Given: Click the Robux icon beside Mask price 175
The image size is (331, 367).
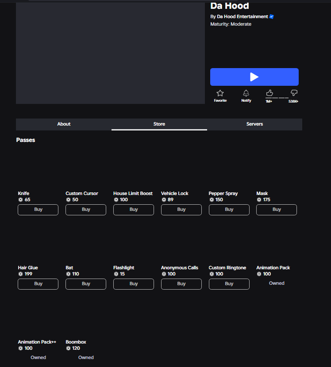Looking at the screenshot, I should pos(259,200).
